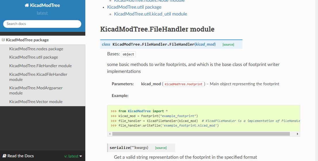Click the 'from KicadModTree import *' code line
Viewport: 318px width, 161px height.
[x=139, y=111]
